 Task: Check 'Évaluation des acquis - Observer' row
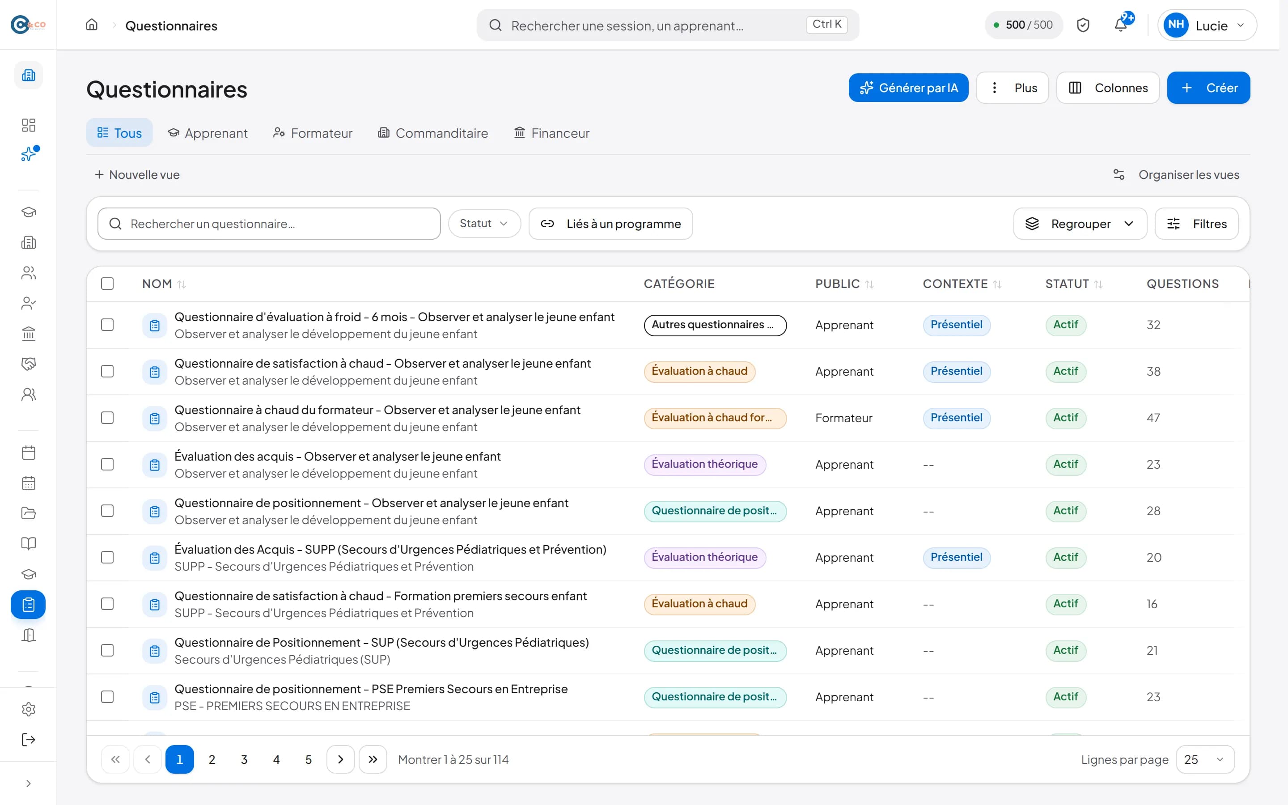point(107,464)
